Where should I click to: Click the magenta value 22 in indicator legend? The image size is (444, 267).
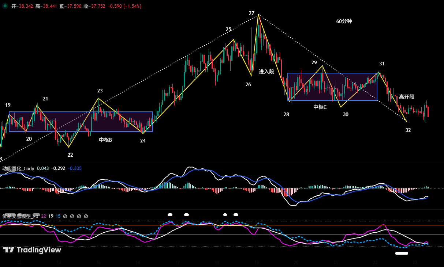[x=44, y=216]
